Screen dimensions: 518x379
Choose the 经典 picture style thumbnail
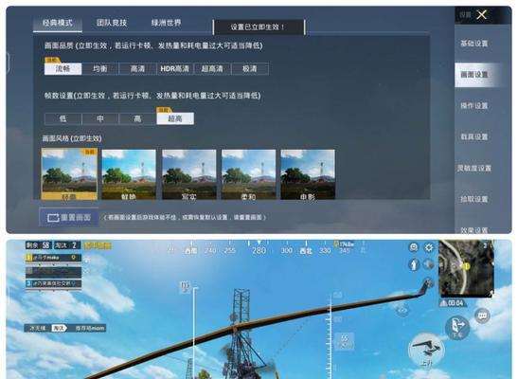pos(69,174)
